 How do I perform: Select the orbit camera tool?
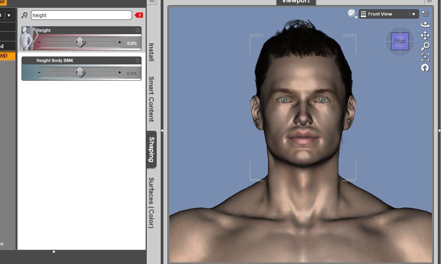click(425, 25)
